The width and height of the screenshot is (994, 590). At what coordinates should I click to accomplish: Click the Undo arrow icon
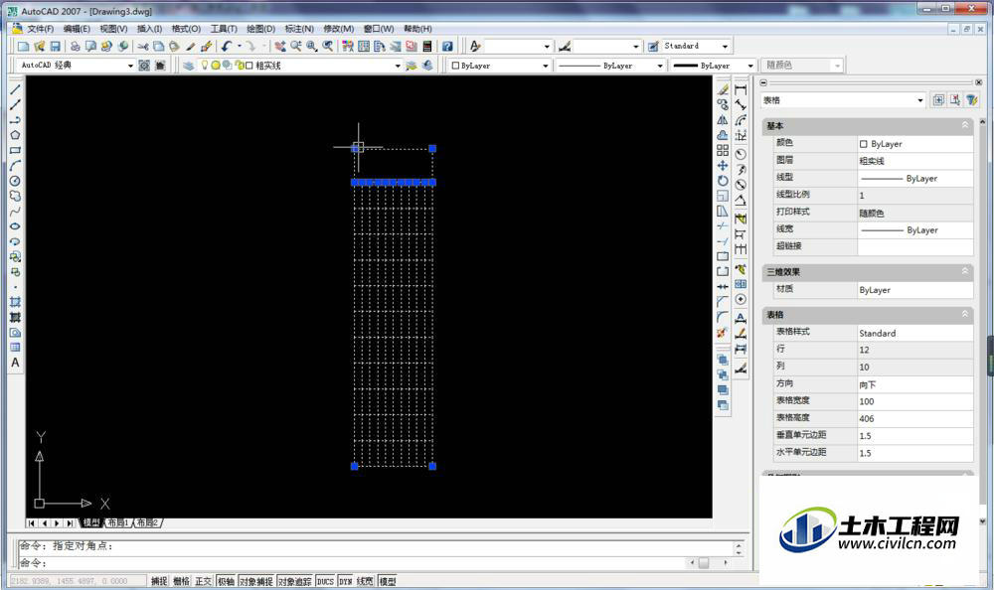click(x=227, y=47)
